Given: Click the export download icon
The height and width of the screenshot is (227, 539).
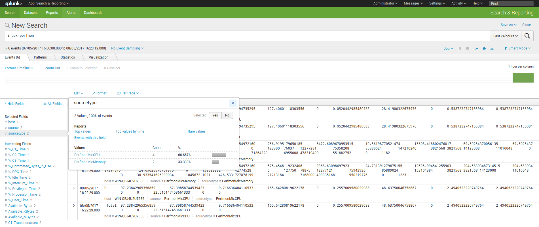Looking at the screenshot, I should pyautogui.click(x=492, y=48).
